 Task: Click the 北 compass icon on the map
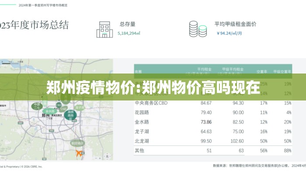coord(107,156)
